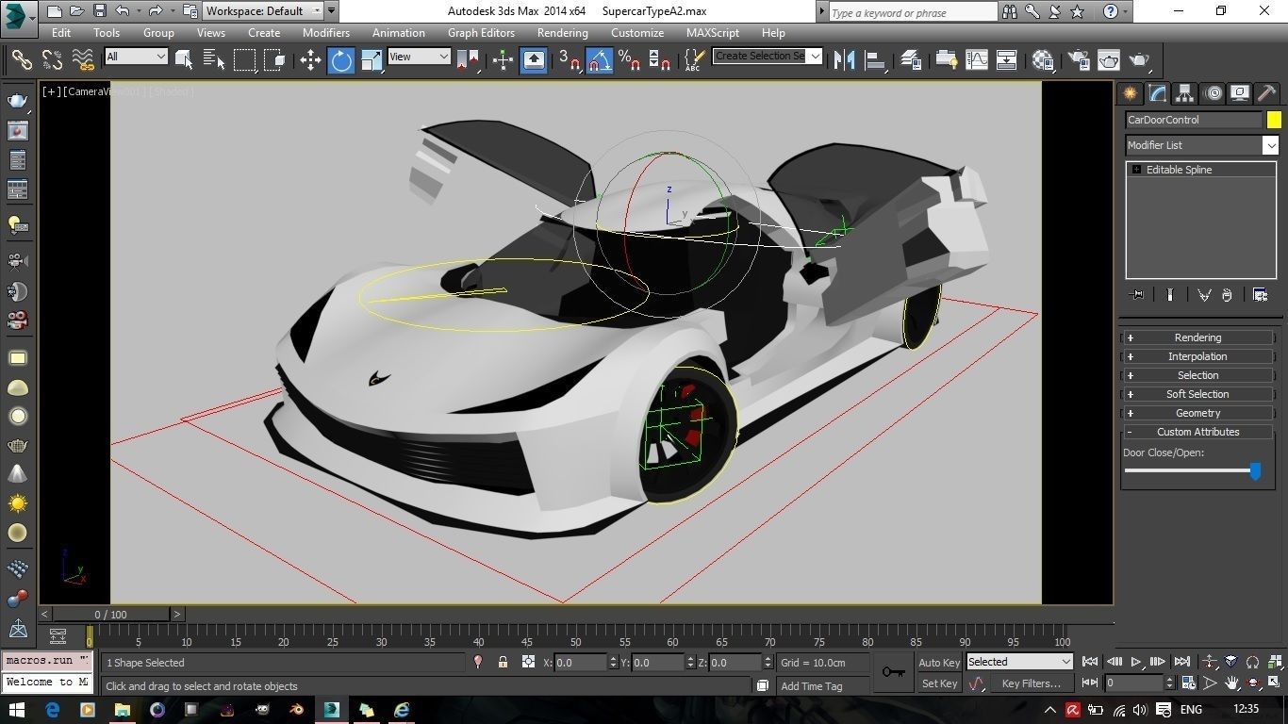Screen dimensions: 1288x724
Task: Click Add Time Tag
Action: point(811,686)
